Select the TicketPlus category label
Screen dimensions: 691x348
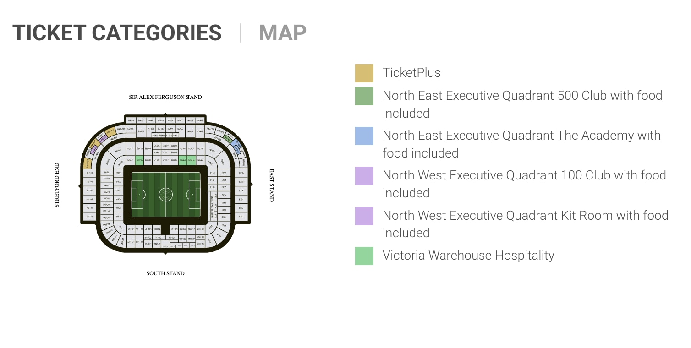coord(411,73)
